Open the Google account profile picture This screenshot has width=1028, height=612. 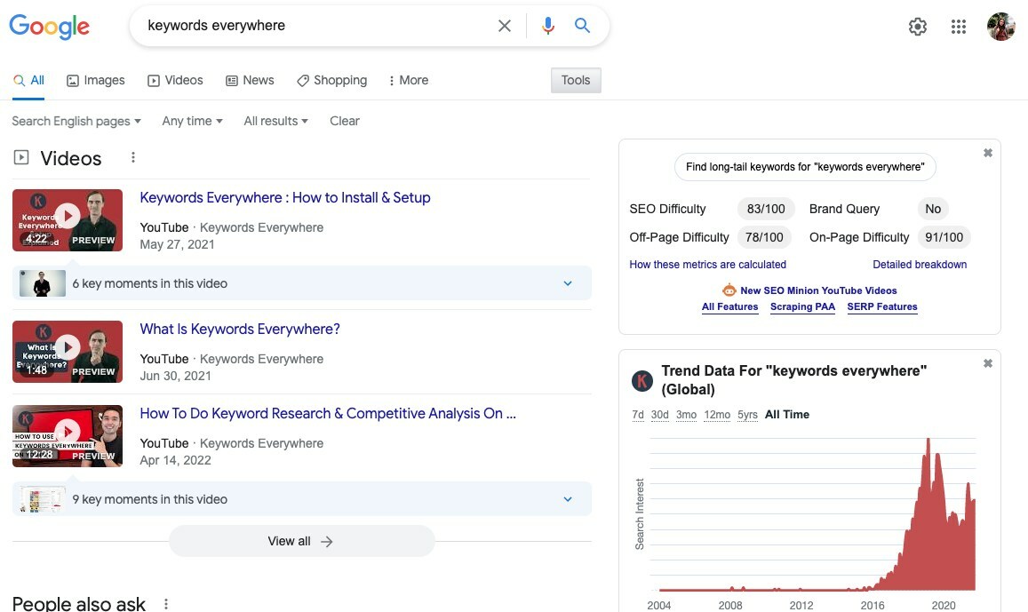coord(1000,27)
